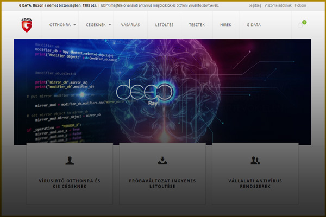Click the GDPR megfelelő vállalati tagline text
Screen dimensions: 326x217
click(x=160, y=5)
